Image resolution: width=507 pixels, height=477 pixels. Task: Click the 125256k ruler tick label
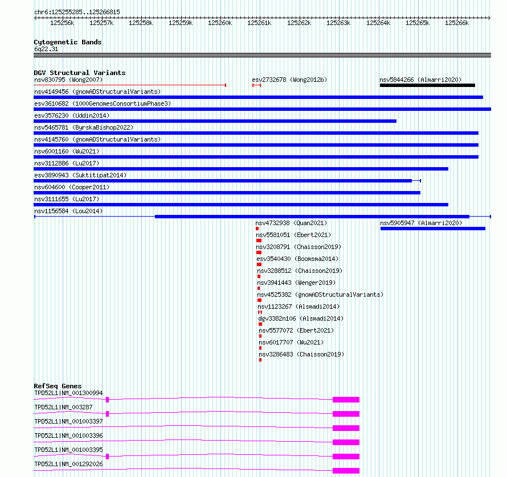click(x=62, y=23)
